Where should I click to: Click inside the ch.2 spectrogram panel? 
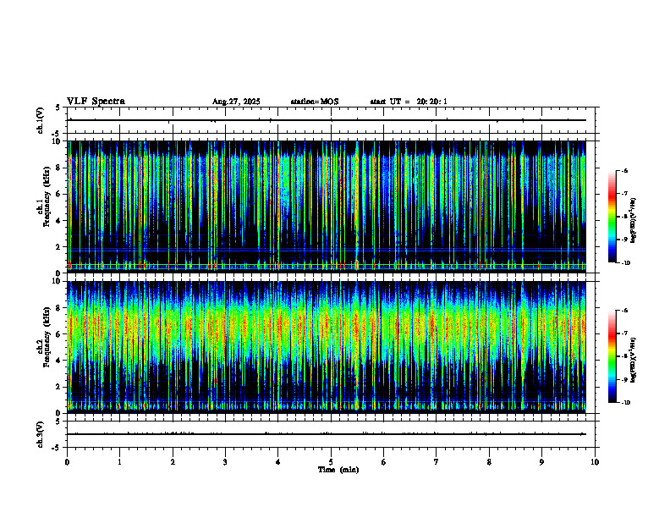point(327,347)
